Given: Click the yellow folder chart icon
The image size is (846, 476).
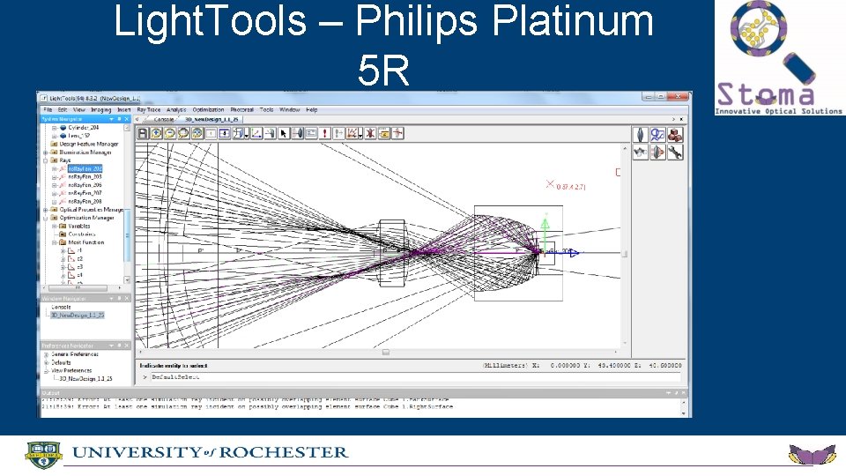Looking at the screenshot, I should (x=384, y=133).
